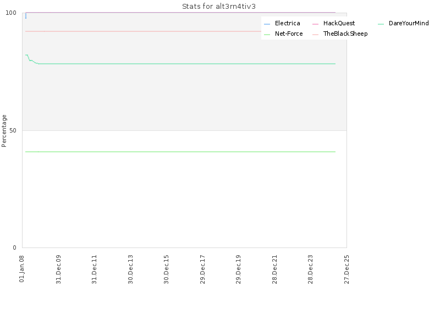The height and width of the screenshot is (330, 440).
Task: Click the TheBlackSheep line near 92 percent
Action: pyautogui.click(x=143, y=31)
